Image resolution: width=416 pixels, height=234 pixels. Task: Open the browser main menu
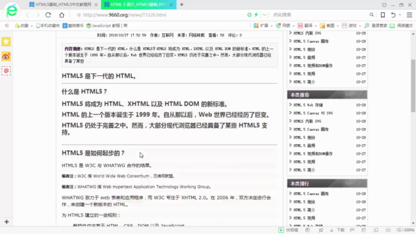tap(409, 15)
